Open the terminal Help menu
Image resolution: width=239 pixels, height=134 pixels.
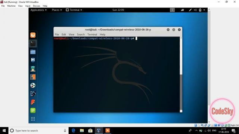click(x=103, y=35)
